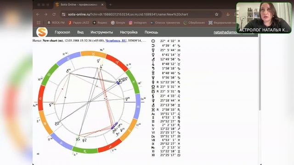Click the Jupiter symbol in planet table
The width and height of the screenshot is (294, 165).
coord(153,64)
